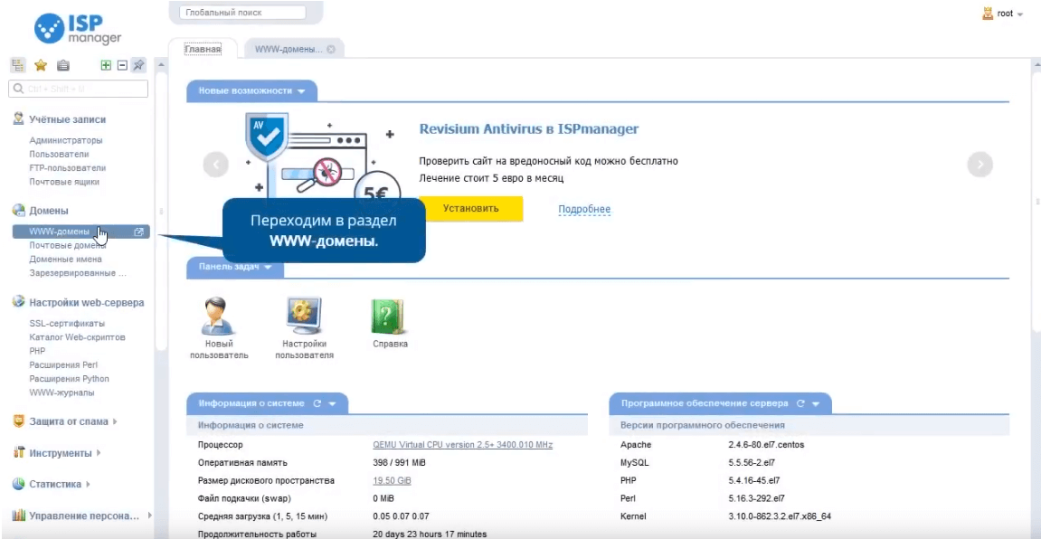The width and height of the screenshot is (1041, 539).
Task: Click the Защита от спама icon
Action: pos(19,421)
